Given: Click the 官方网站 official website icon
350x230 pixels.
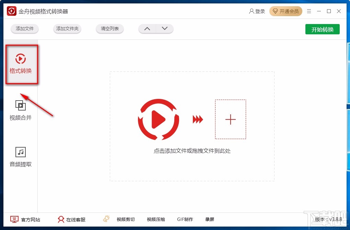Looking at the screenshot, I should (x=14, y=219).
